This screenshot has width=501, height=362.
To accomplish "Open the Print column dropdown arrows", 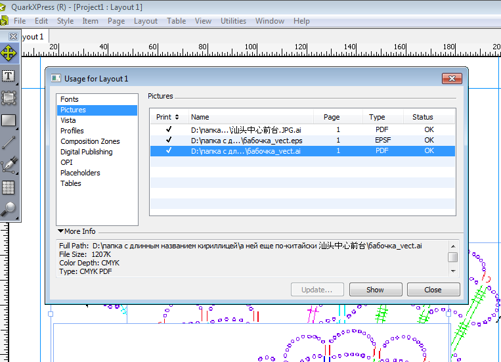I will click(177, 117).
